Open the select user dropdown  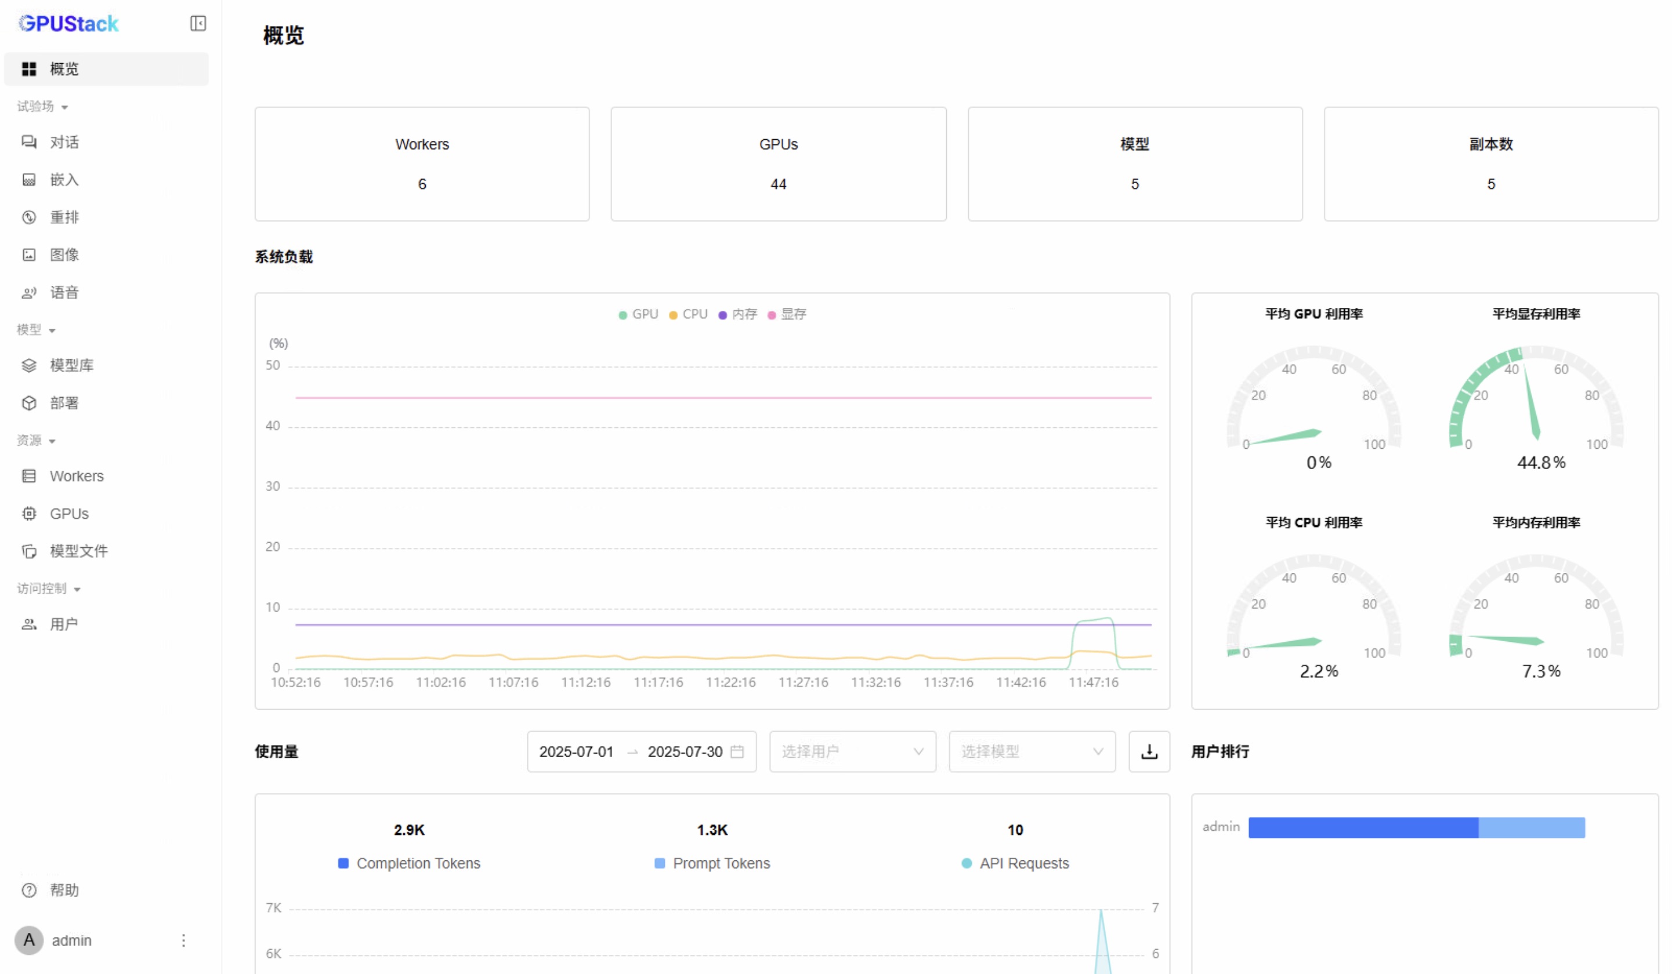(x=852, y=751)
